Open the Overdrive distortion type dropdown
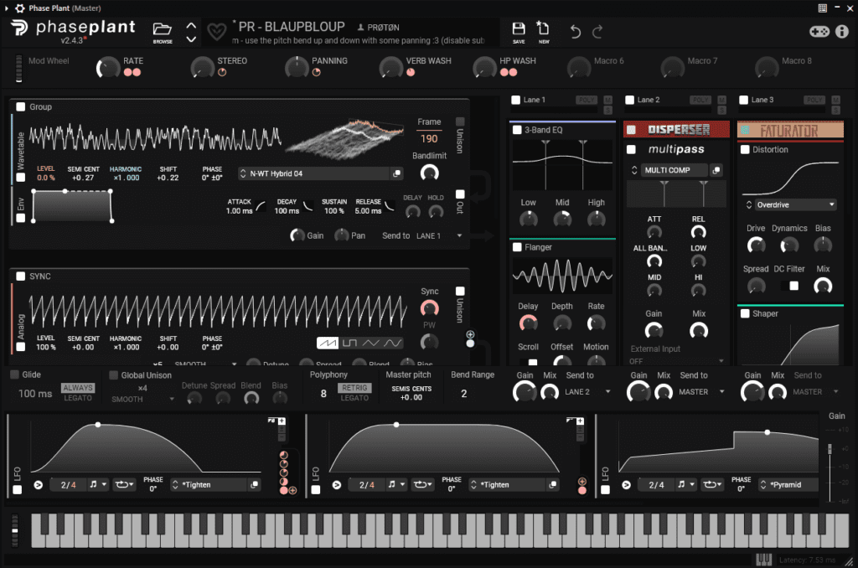858x568 pixels. pos(790,204)
